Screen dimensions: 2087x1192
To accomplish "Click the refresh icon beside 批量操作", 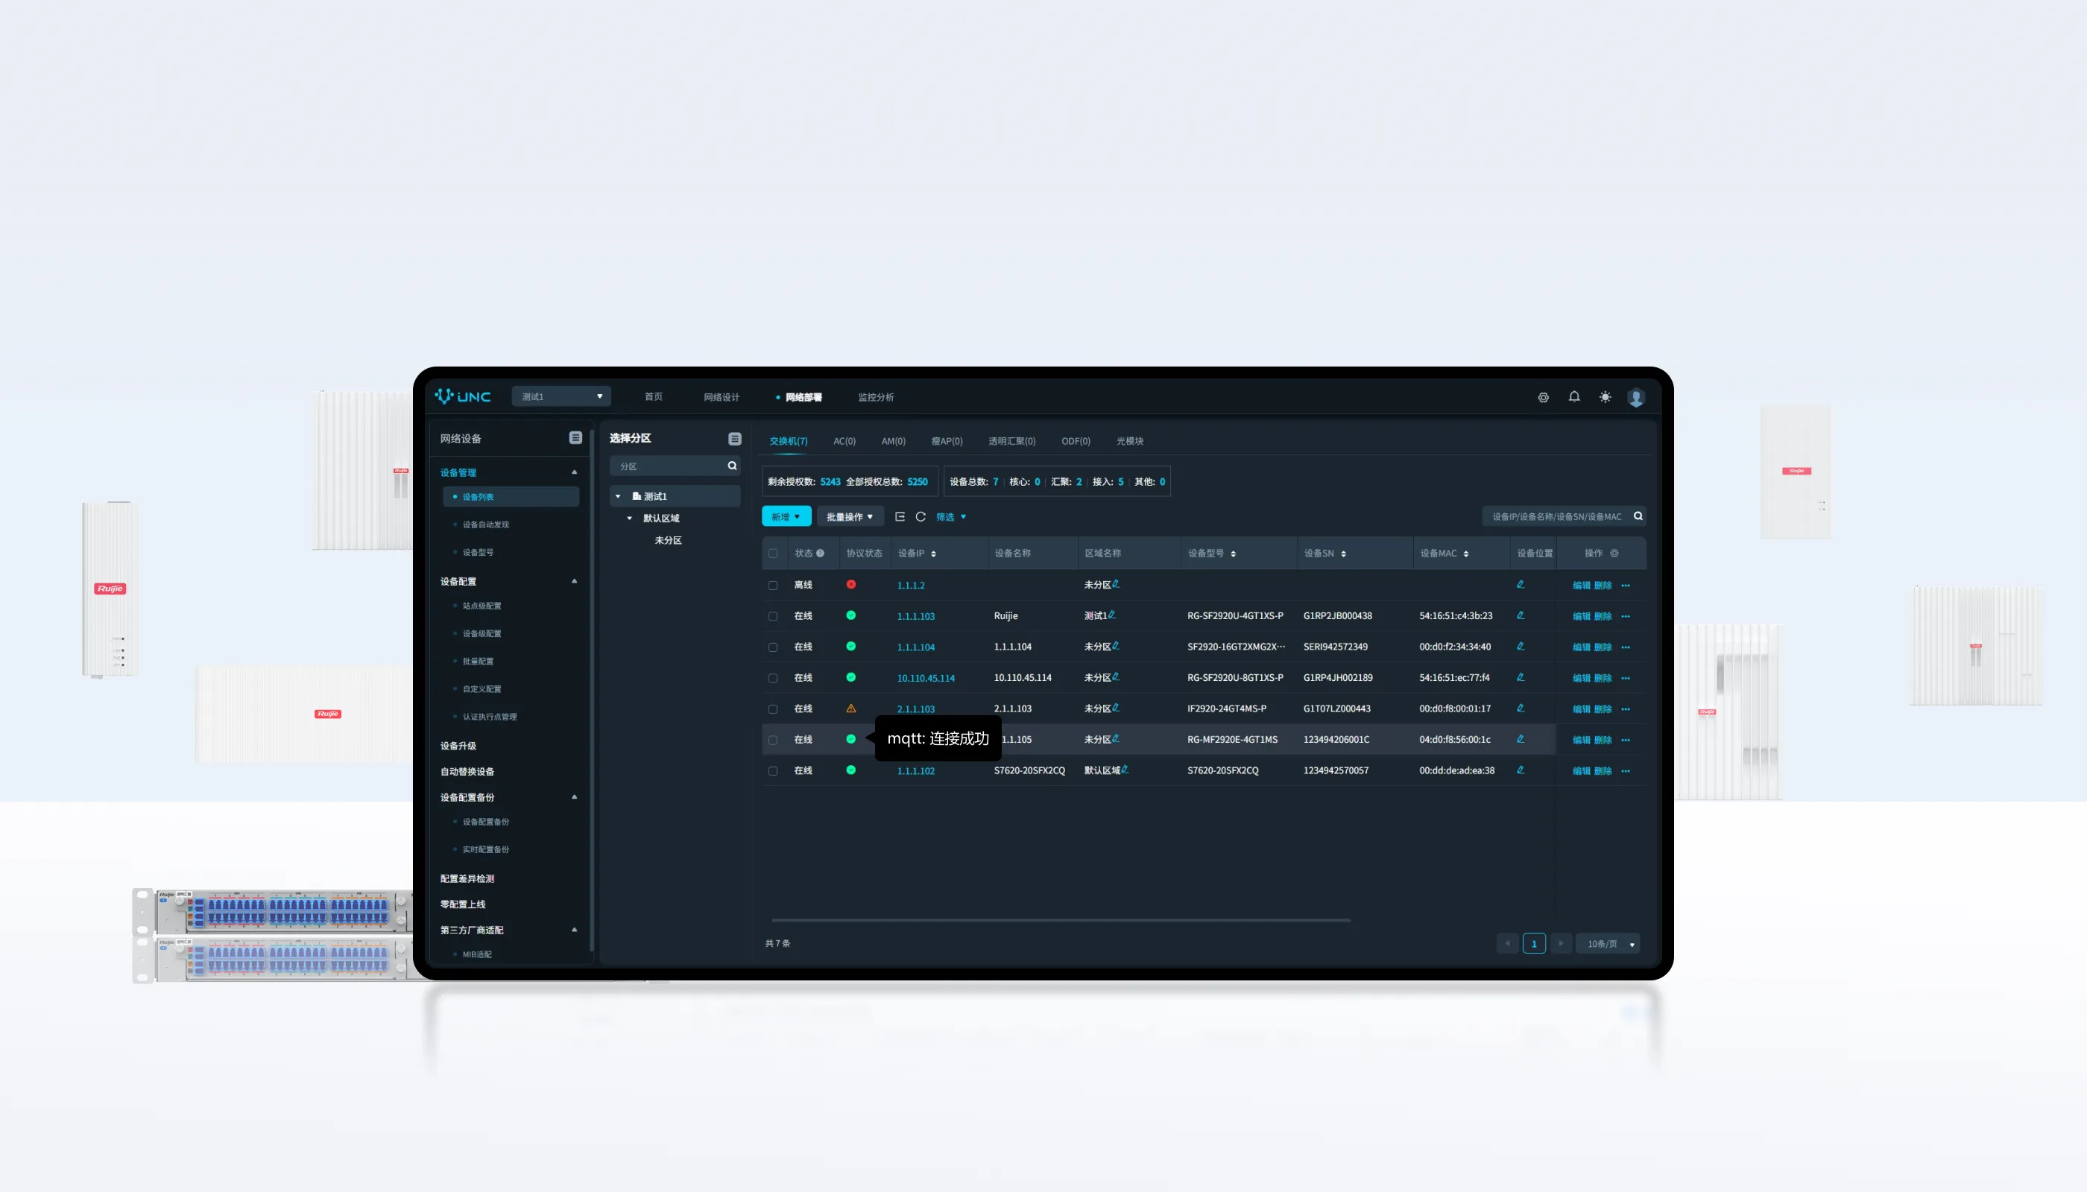I will click(921, 516).
